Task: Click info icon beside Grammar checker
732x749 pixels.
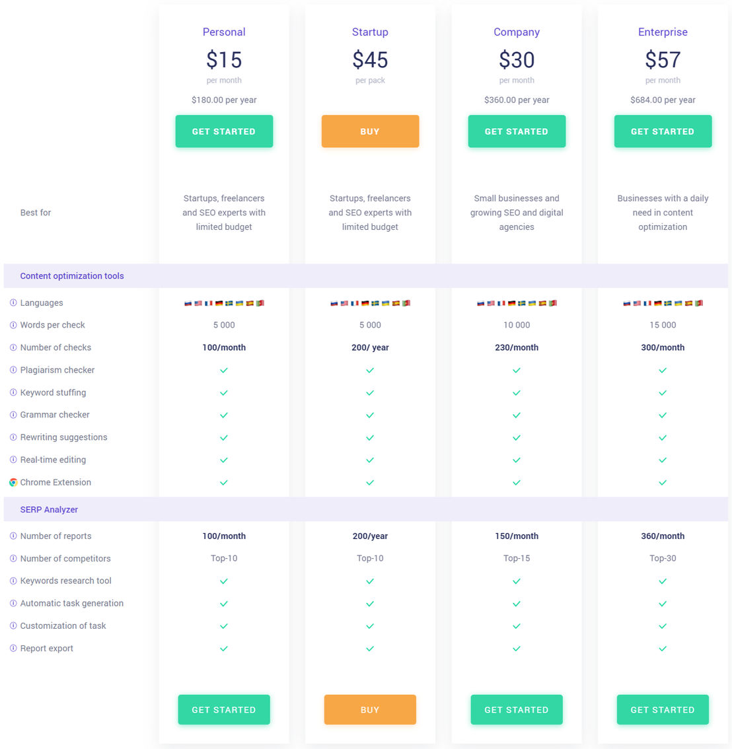Action: 13,415
